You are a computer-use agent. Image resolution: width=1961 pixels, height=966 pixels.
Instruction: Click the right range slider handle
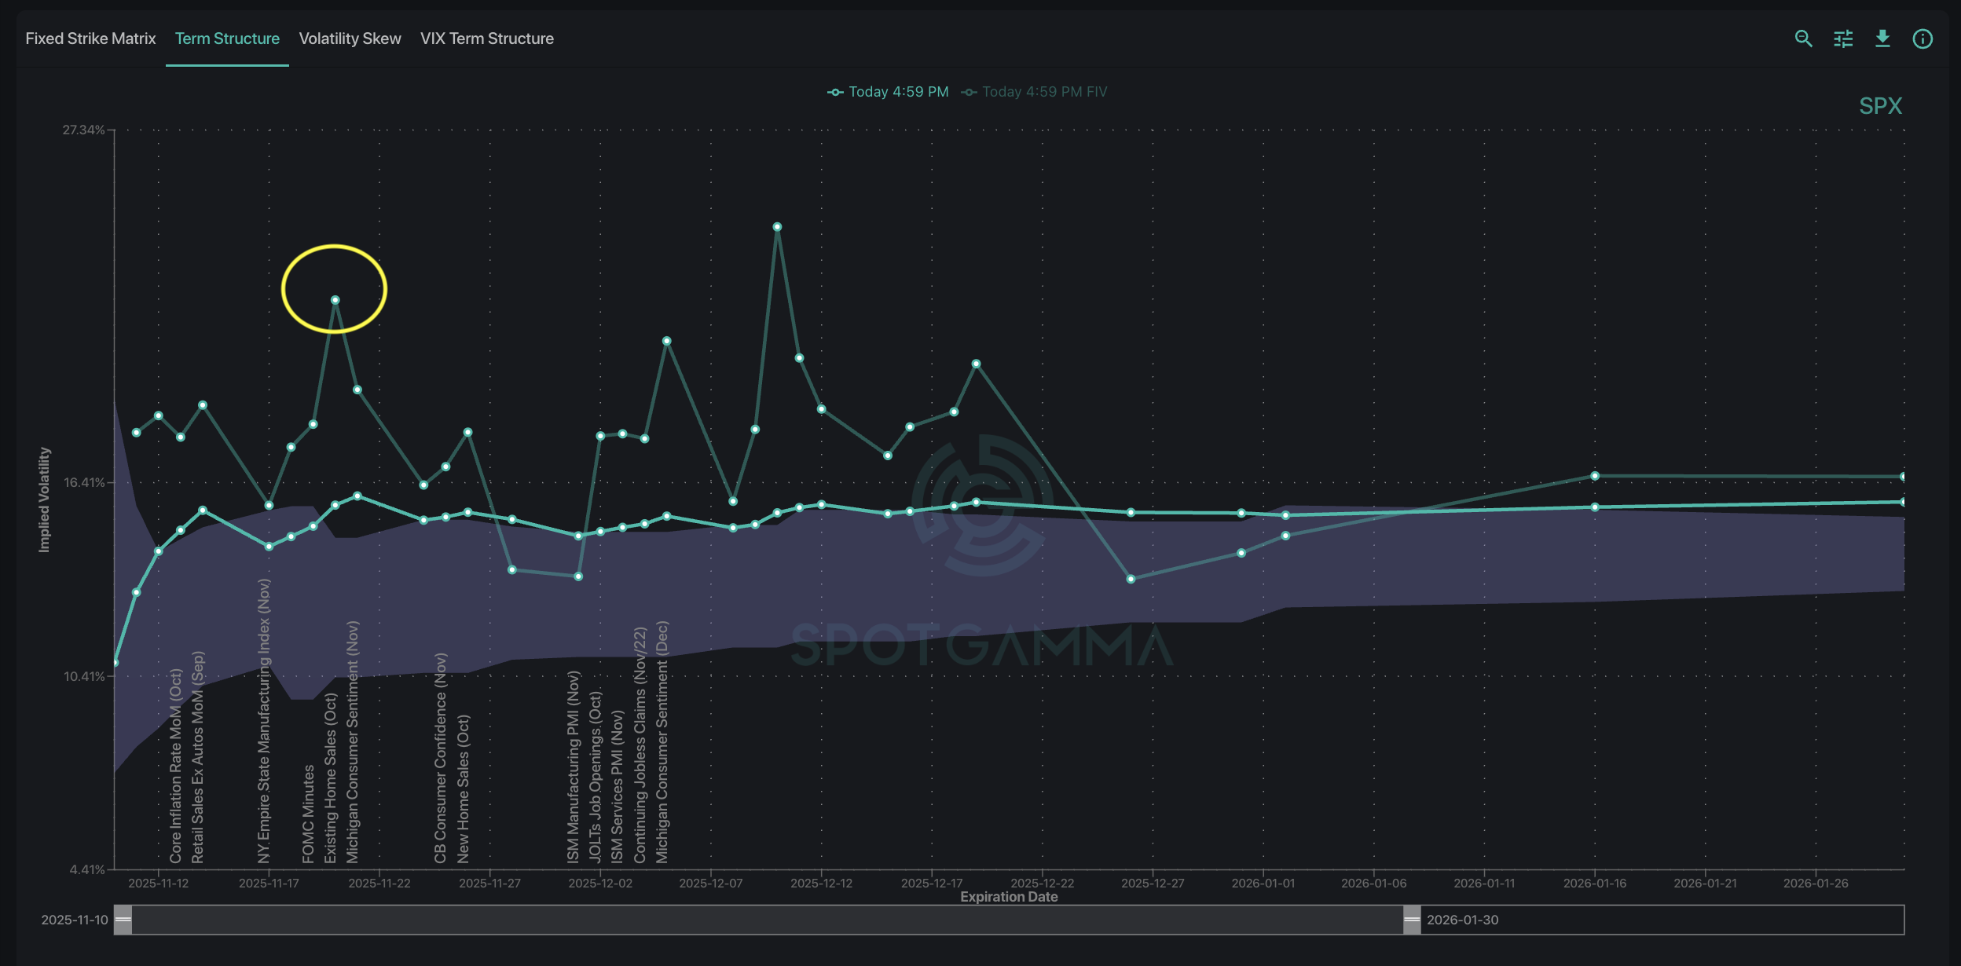click(x=1412, y=920)
